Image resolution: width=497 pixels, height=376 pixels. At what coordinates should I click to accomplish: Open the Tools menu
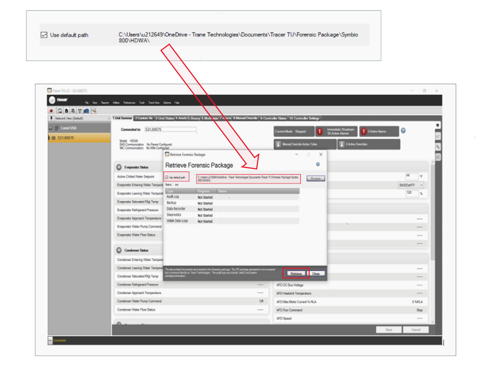[142, 103]
